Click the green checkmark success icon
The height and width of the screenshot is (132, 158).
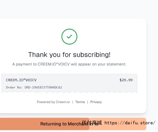[x=69, y=37]
